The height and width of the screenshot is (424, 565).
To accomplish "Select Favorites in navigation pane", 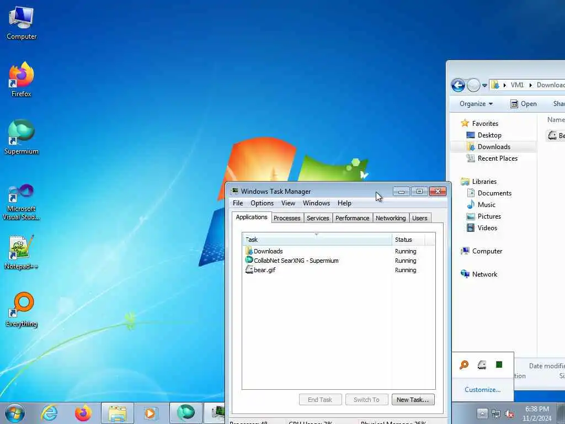I will [485, 124].
